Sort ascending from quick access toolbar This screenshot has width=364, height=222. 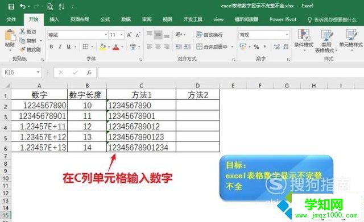click(x=62, y=6)
